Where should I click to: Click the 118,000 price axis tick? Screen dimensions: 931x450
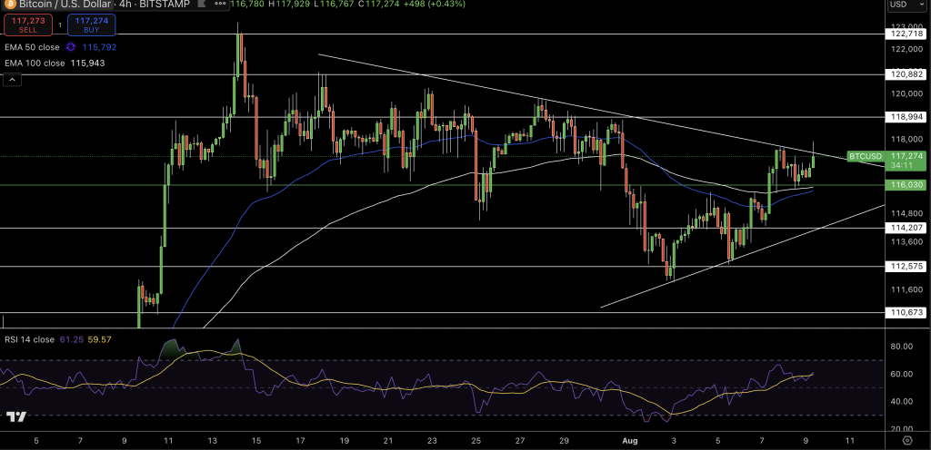[x=906, y=140]
